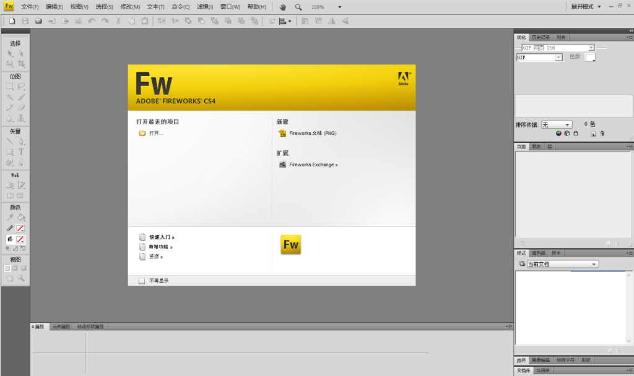Screen dimensions: 634x376
Task: Expand the 排序依据 dropdown
Action: pyautogui.click(x=557, y=125)
